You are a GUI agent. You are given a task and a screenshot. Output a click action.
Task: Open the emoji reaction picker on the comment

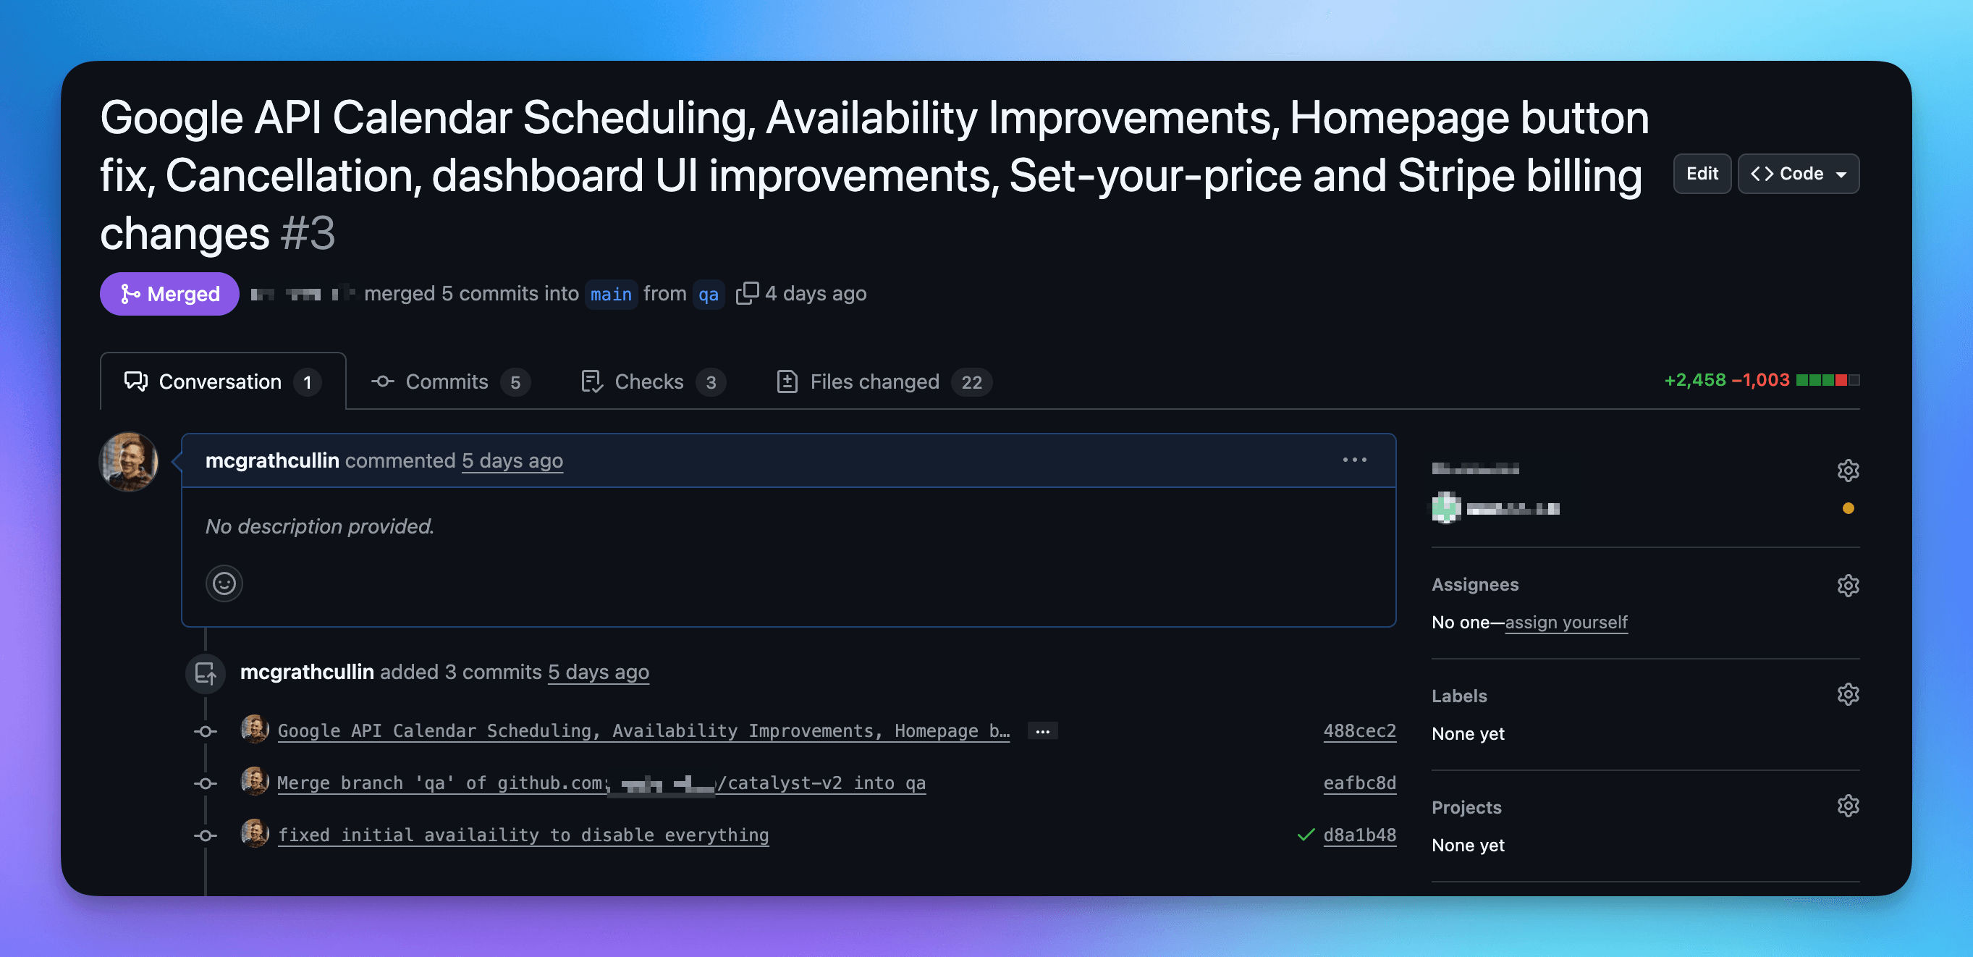[x=223, y=583]
